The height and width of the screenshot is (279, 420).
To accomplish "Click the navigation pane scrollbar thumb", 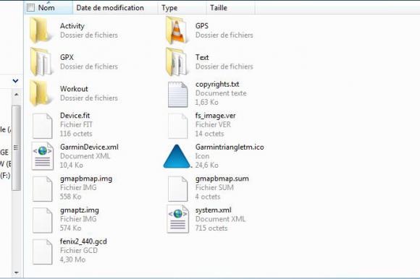I will pyautogui.click(x=17, y=147).
